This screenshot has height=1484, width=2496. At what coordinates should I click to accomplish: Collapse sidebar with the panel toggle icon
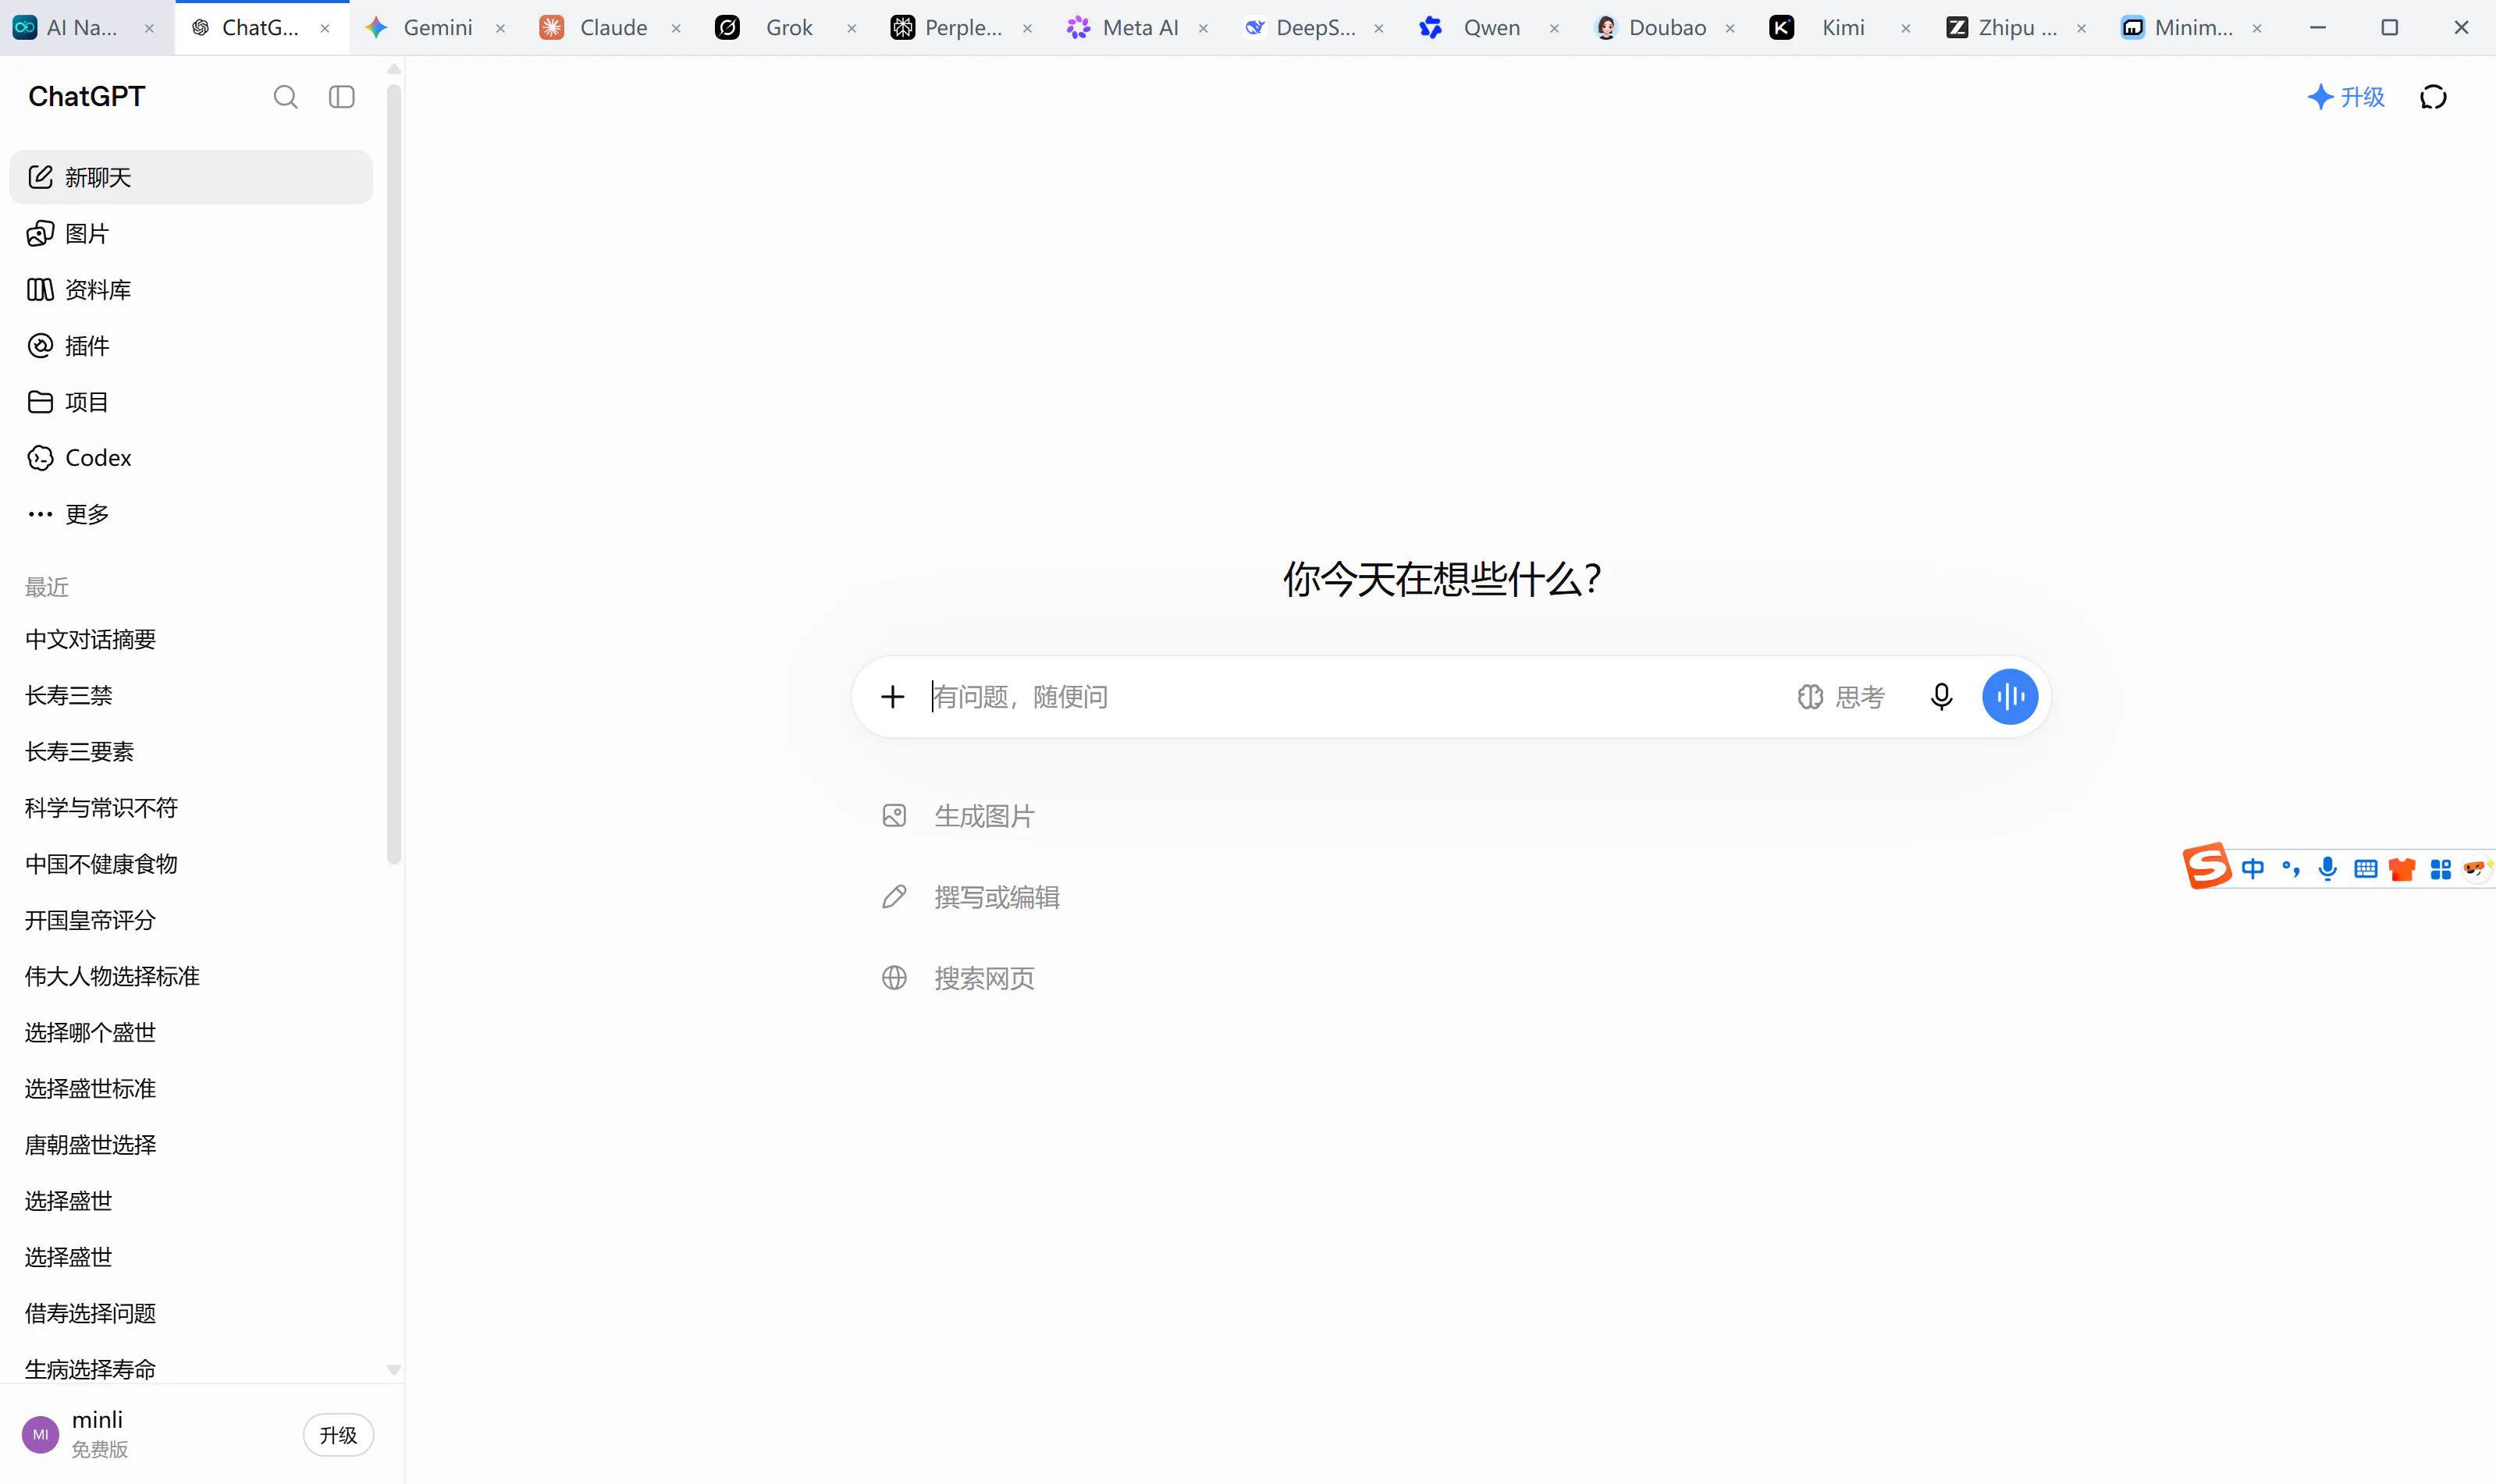(342, 97)
